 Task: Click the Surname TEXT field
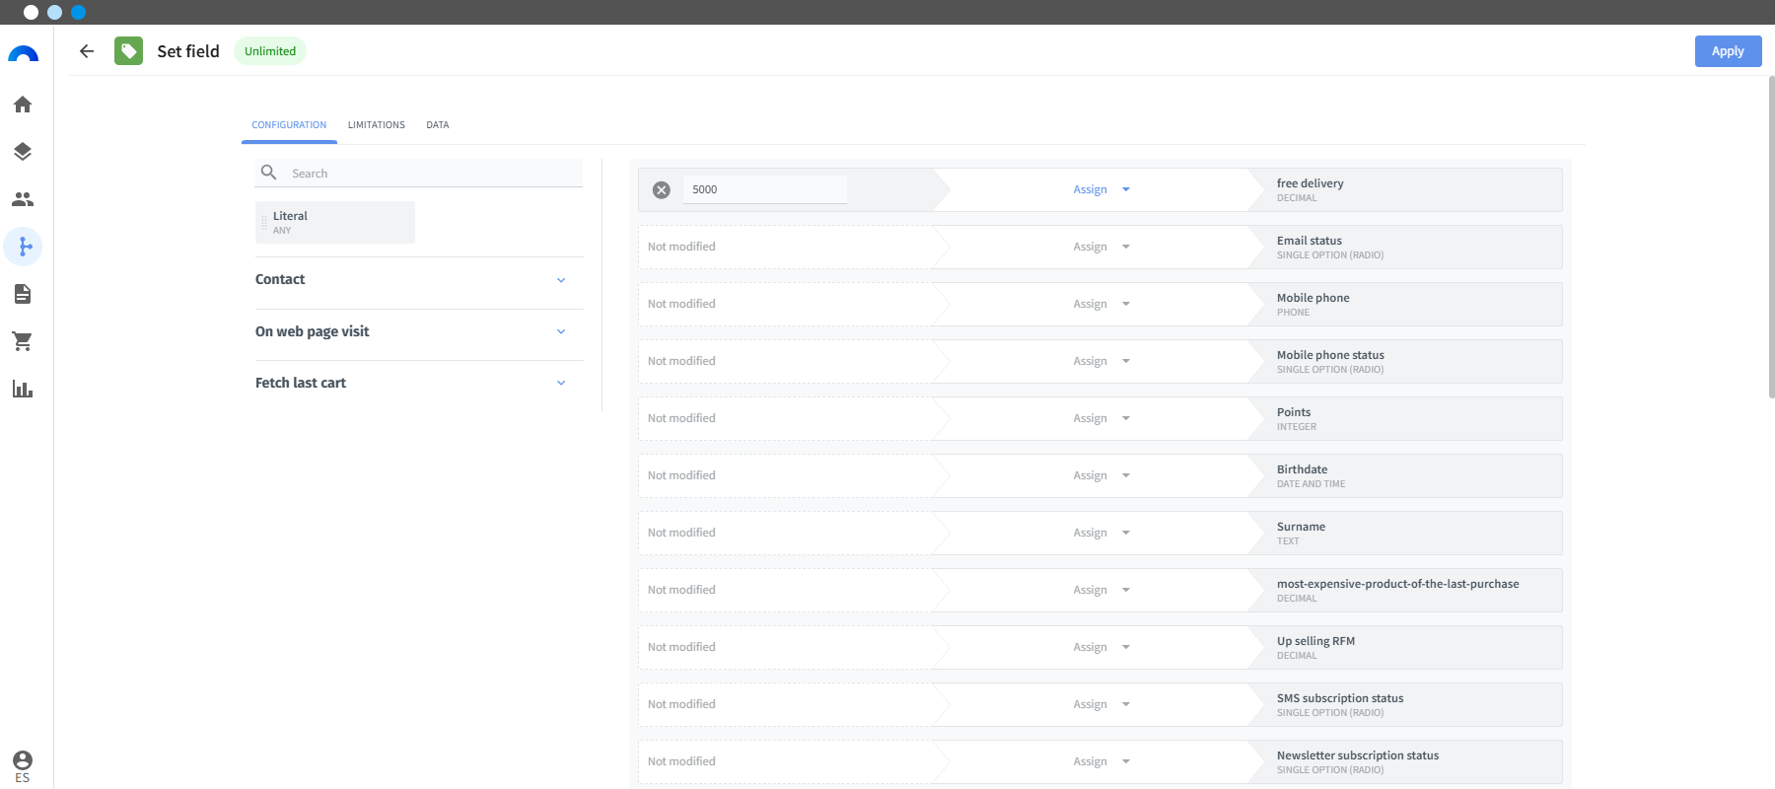pos(1405,533)
